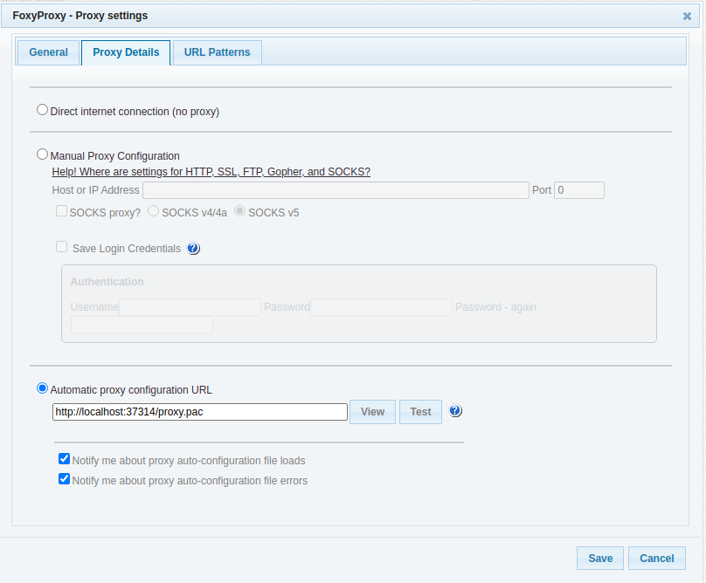Select Automatic proxy configuration URL option

pyautogui.click(x=42, y=388)
